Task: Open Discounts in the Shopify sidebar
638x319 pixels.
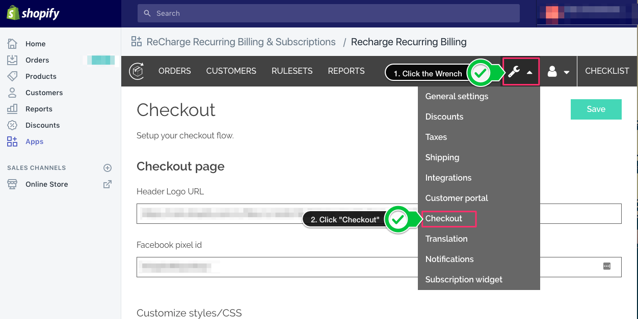Action: pos(42,125)
